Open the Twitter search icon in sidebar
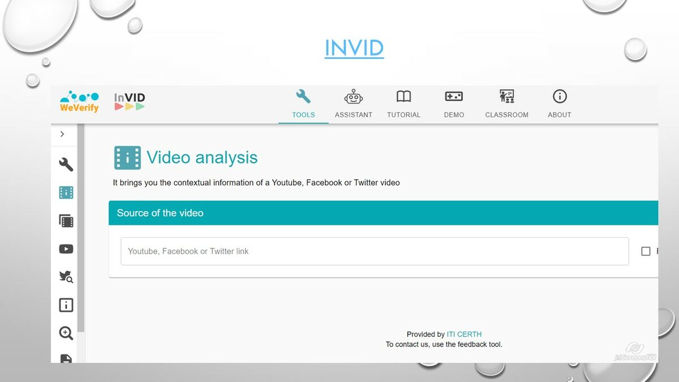 66,277
